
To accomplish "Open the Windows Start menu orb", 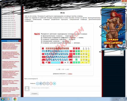I will click(3, 99).
